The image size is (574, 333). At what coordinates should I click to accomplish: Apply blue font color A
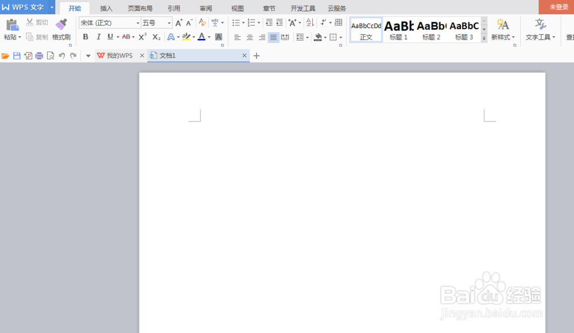click(x=201, y=37)
